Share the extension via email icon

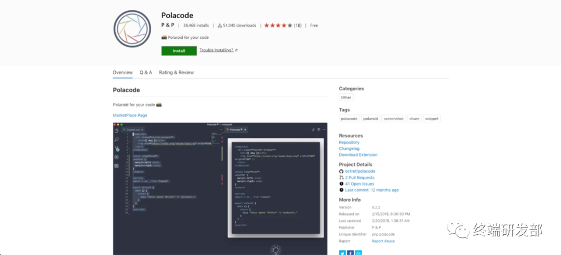pos(359,252)
